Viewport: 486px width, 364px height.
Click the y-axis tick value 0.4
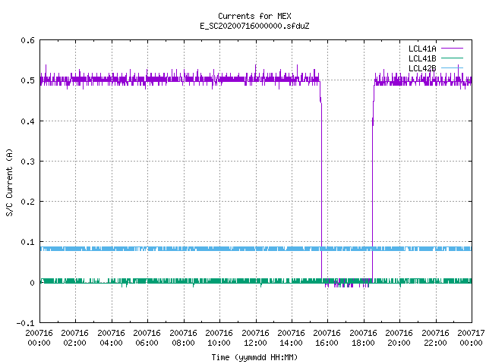point(27,121)
